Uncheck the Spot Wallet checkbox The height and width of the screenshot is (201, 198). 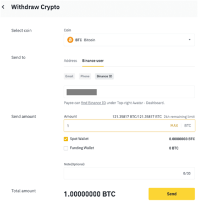pyautogui.click(x=66, y=139)
